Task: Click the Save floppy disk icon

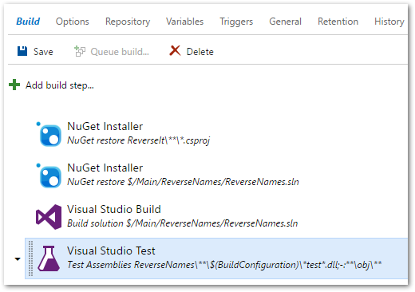Action: coord(22,51)
